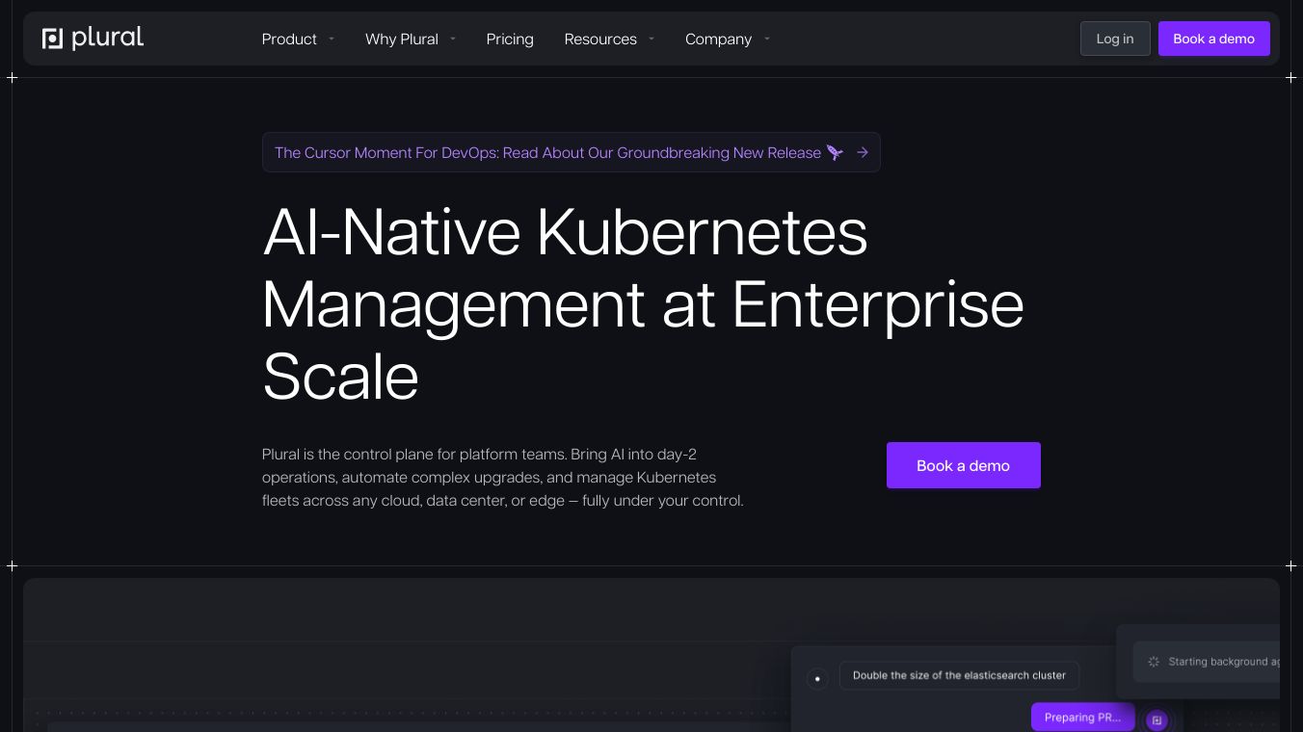Click the 'AI-Native Kubernetes Management at Enterprise Scale' heading

point(643,303)
